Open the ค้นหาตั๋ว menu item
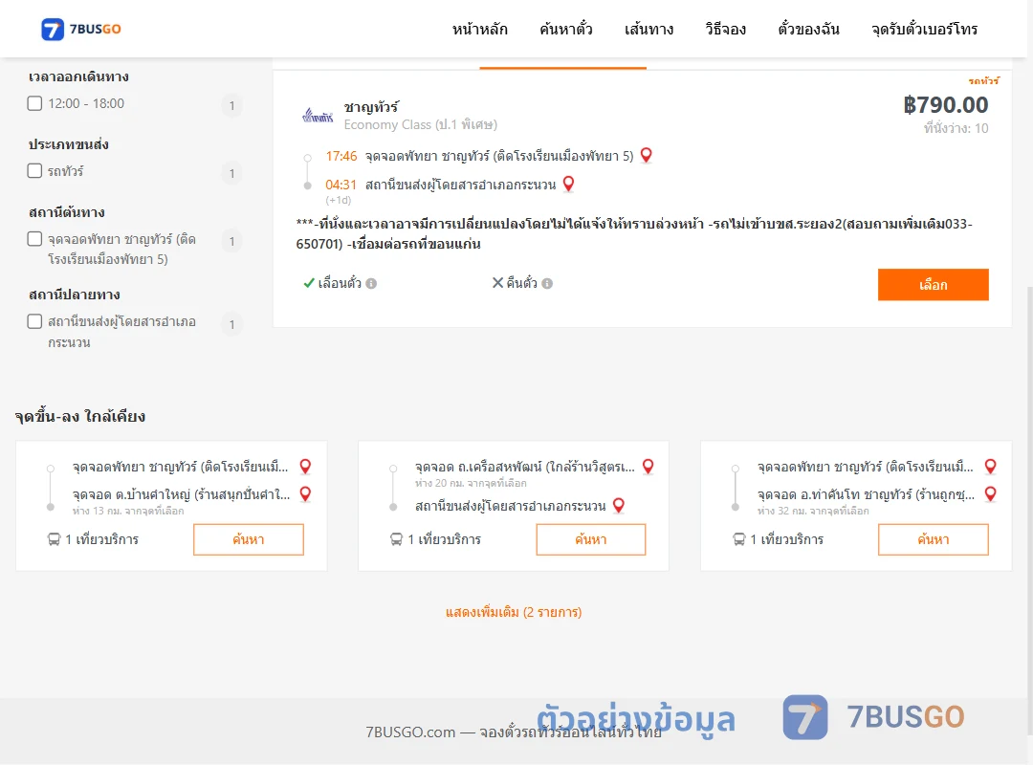The height and width of the screenshot is (765, 1033). tap(566, 29)
